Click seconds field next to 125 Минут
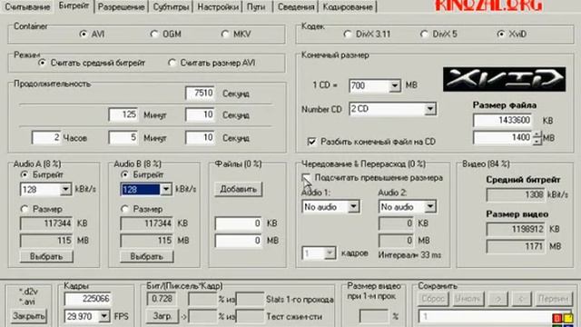This screenshot has height=327, width=581. coord(200,114)
